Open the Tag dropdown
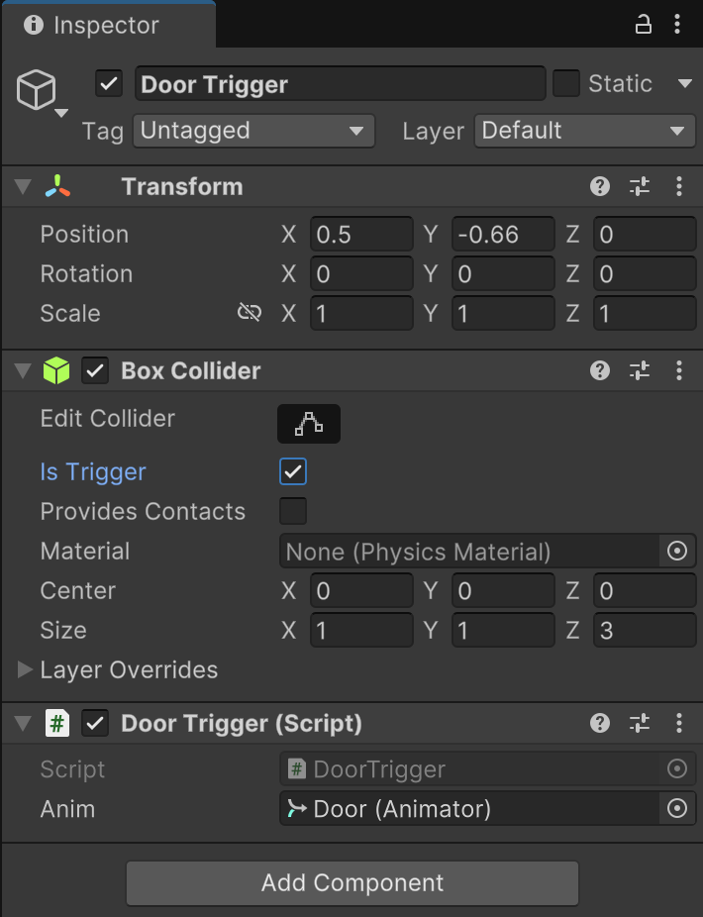This screenshot has height=917, width=703. (x=253, y=131)
